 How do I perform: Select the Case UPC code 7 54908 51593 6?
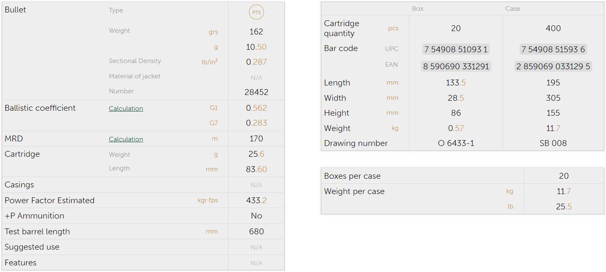point(553,49)
